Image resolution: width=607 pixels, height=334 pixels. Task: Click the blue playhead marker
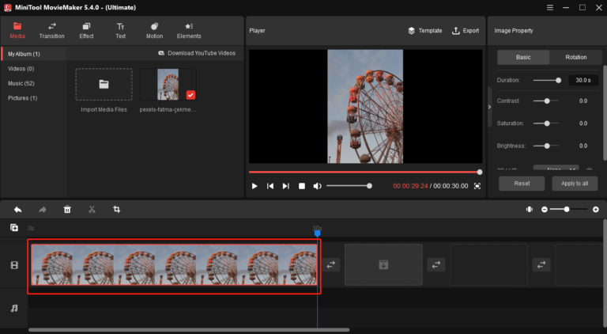coord(317,233)
